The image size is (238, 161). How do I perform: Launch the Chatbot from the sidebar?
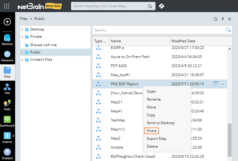point(7,154)
